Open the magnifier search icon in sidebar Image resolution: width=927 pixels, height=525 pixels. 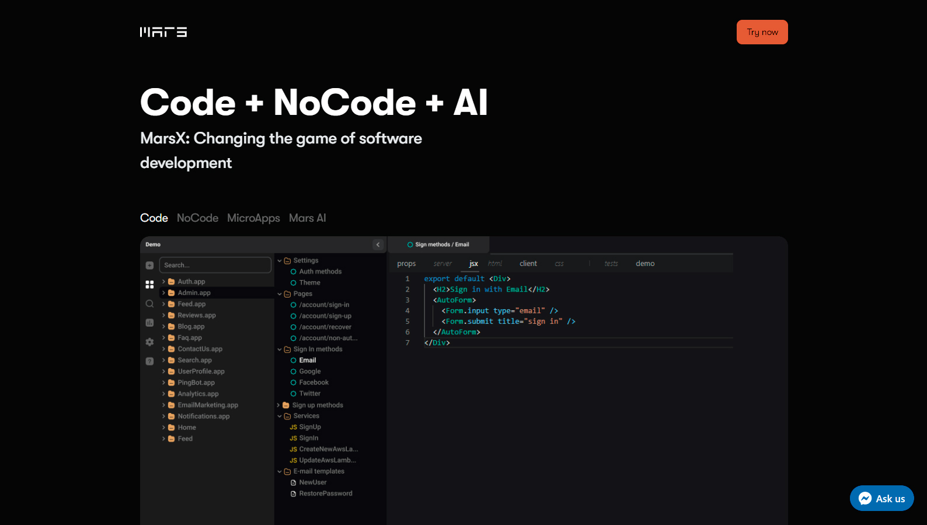coord(149,304)
